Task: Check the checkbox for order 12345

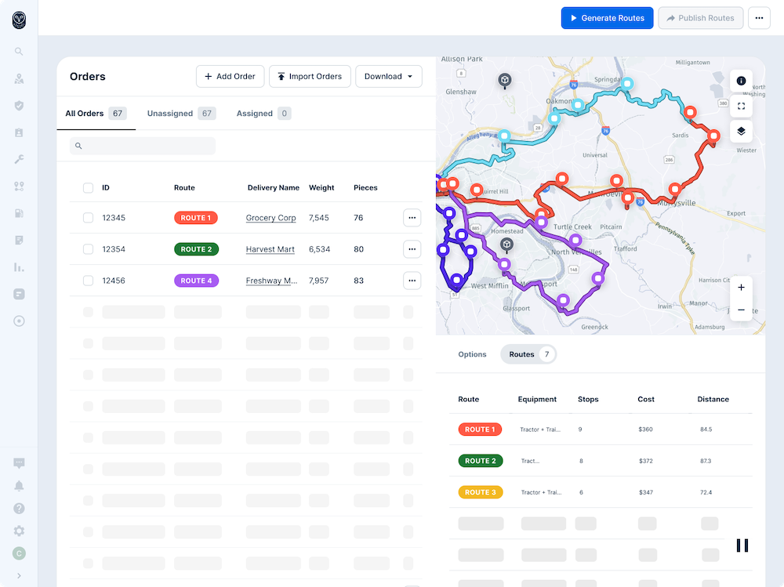Action: coord(88,218)
